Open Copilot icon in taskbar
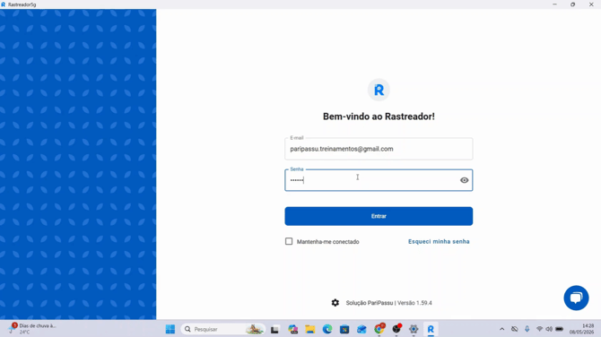This screenshot has height=337, width=601. (x=293, y=329)
